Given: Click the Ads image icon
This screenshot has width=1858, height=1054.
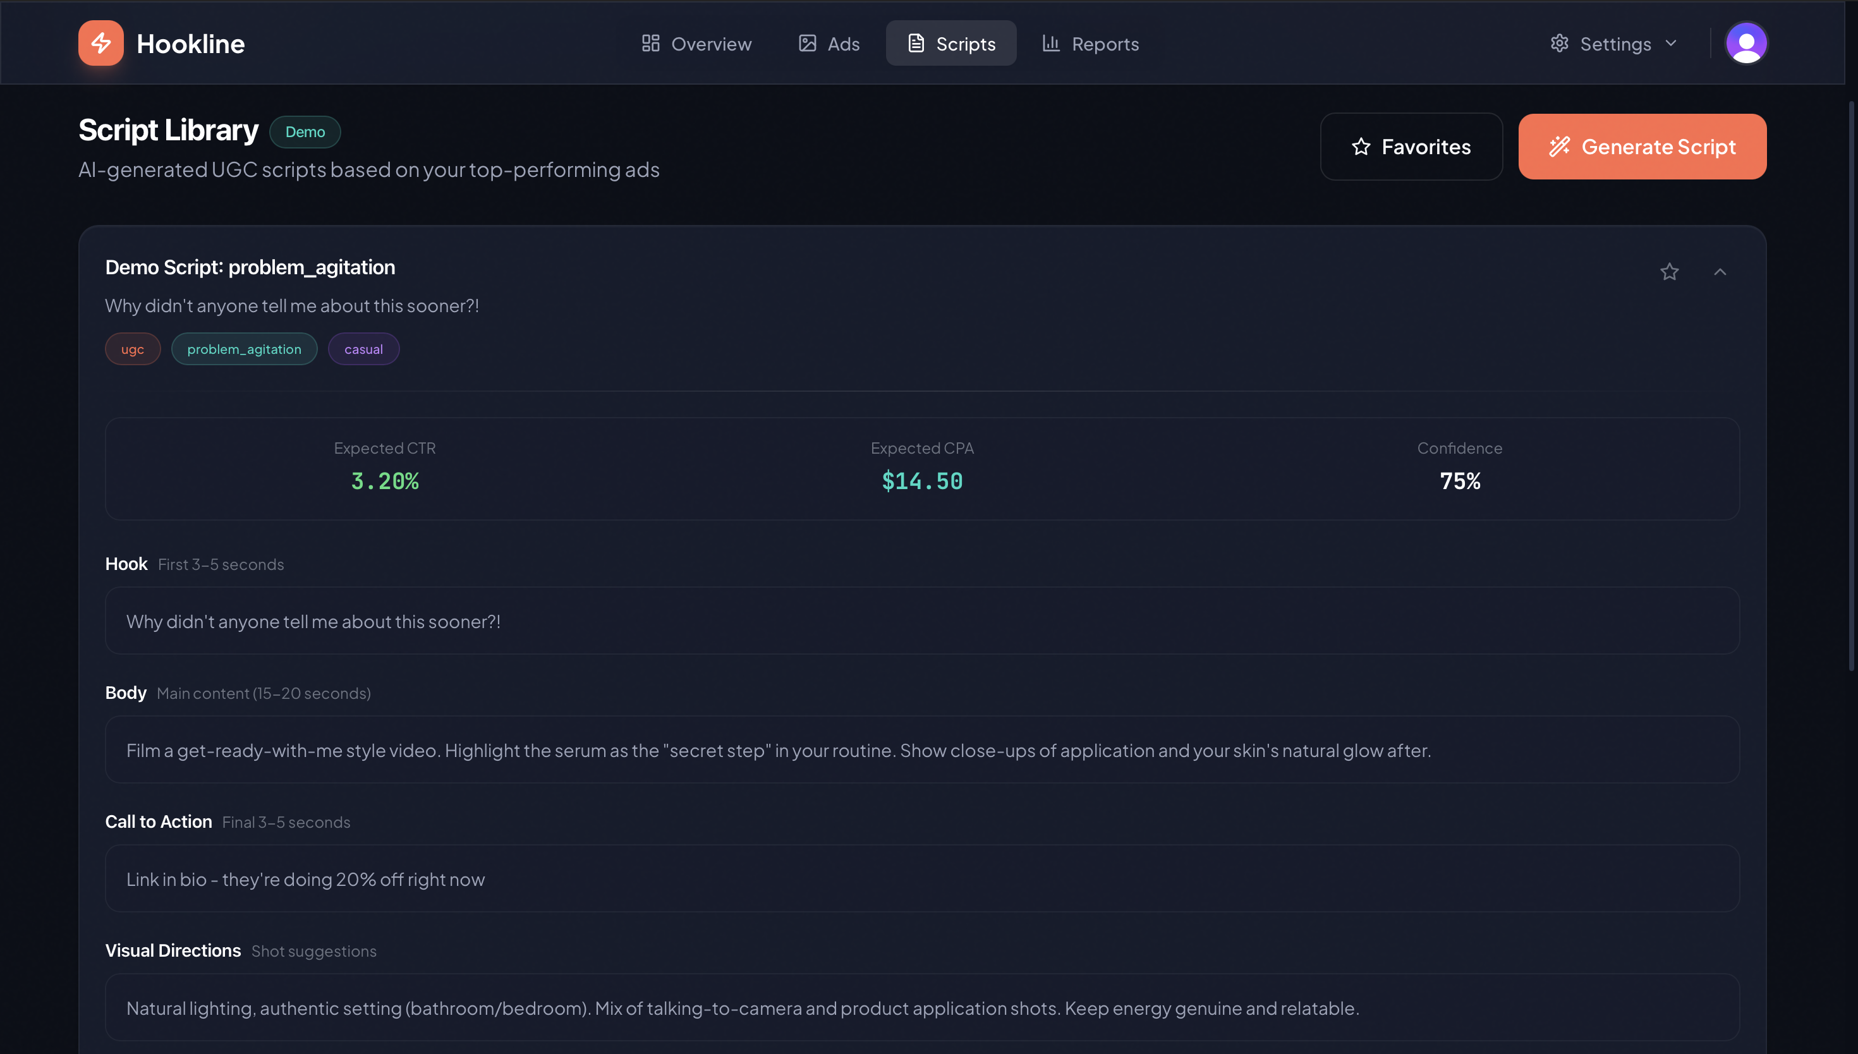Looking at the screenshot, I should tap(807, 44).
